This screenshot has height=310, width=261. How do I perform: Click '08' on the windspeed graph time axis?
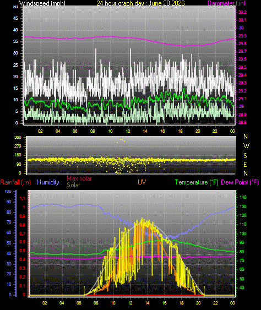(93, 131)
